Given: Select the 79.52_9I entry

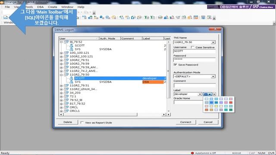Looking at the screenshot, I should point(76,100).
